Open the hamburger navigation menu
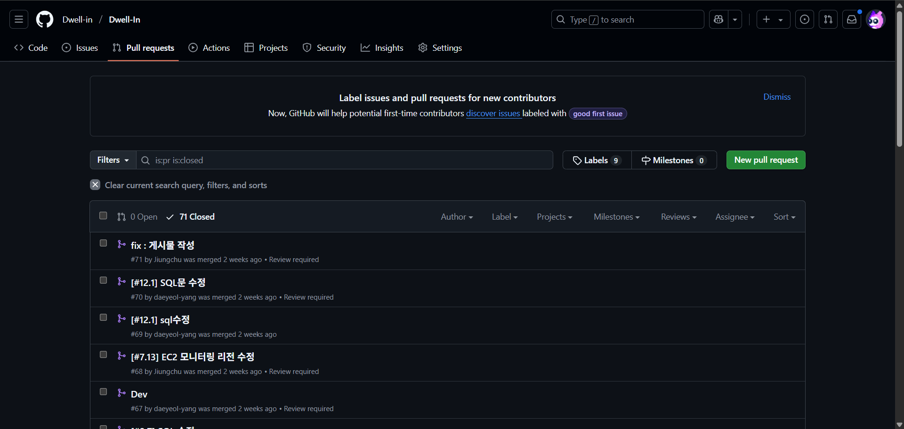Viewport: 904px width, 429px height. (19, 19)
